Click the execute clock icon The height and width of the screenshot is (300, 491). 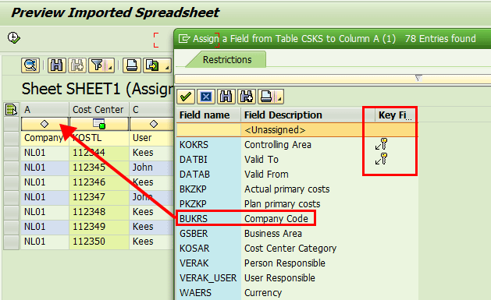tap(14, 38)
